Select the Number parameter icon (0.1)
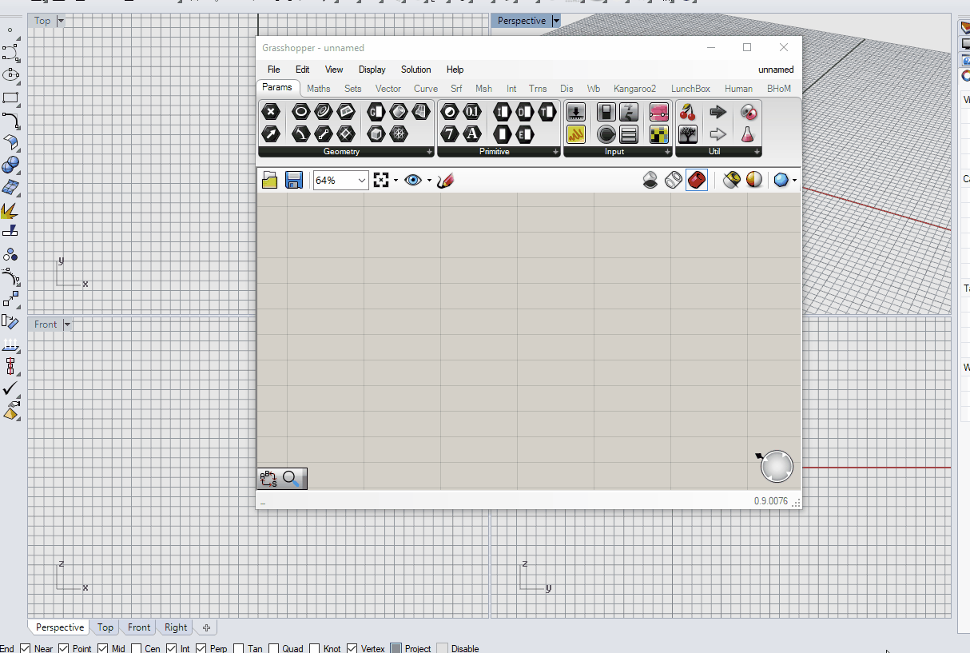 [x=471, y=112]
